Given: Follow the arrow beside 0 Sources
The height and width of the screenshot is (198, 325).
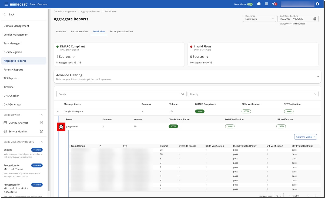Looking at the screenshot, I should [207, 57].
